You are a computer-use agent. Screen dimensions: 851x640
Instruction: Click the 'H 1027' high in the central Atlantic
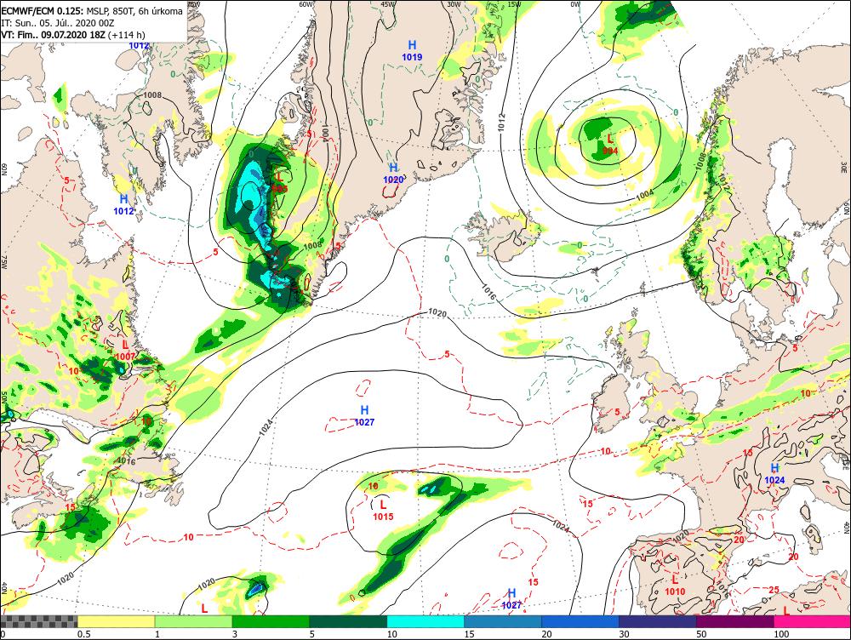364,416
